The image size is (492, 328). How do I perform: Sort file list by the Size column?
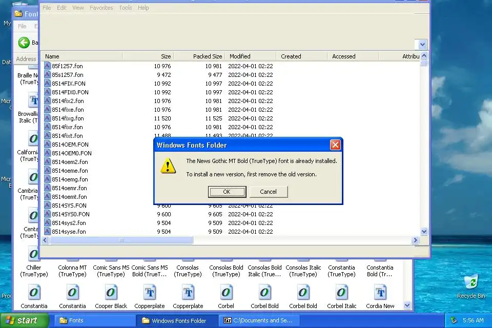[148, 56]
